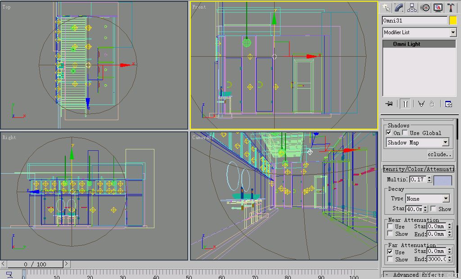Toggle the Shadows On checkbox
461x279 pixels.
389,133
